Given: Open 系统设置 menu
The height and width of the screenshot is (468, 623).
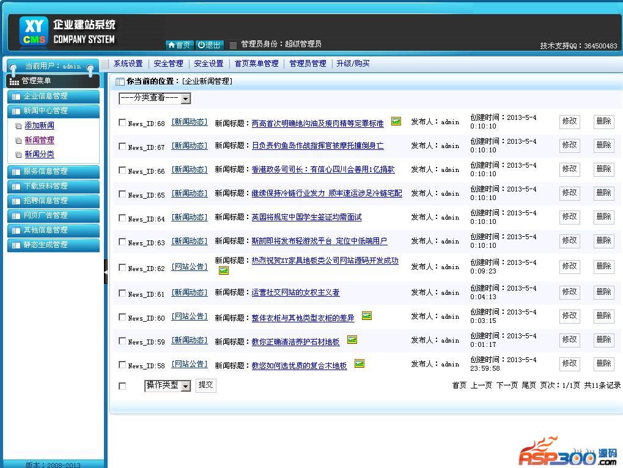Looking at the screenshot, I should (x=128, y=64).
